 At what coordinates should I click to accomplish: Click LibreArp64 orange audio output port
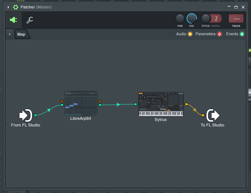[100, 101]
